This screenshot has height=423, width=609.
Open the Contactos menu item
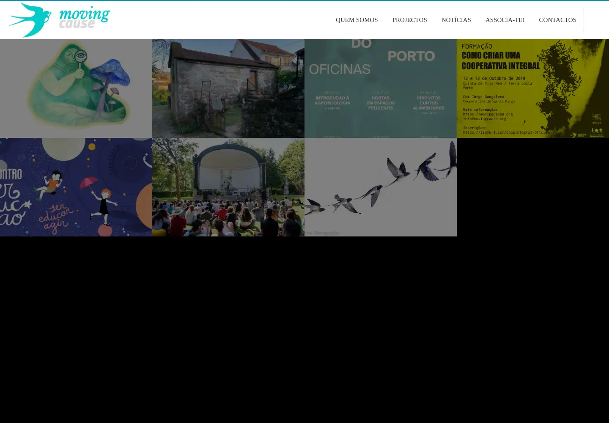[557, 20]
